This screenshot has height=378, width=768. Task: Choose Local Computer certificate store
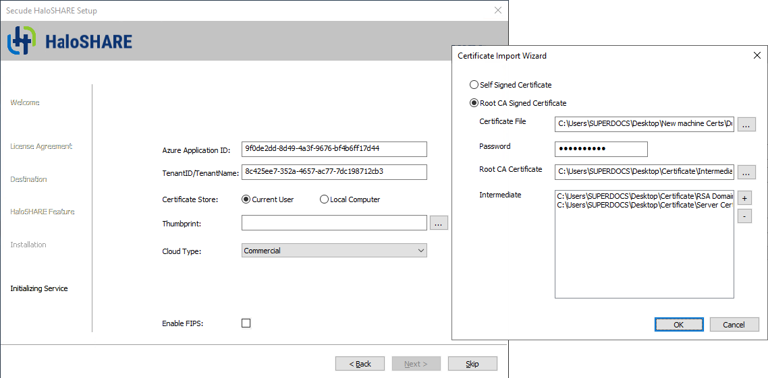click(324, 199)
